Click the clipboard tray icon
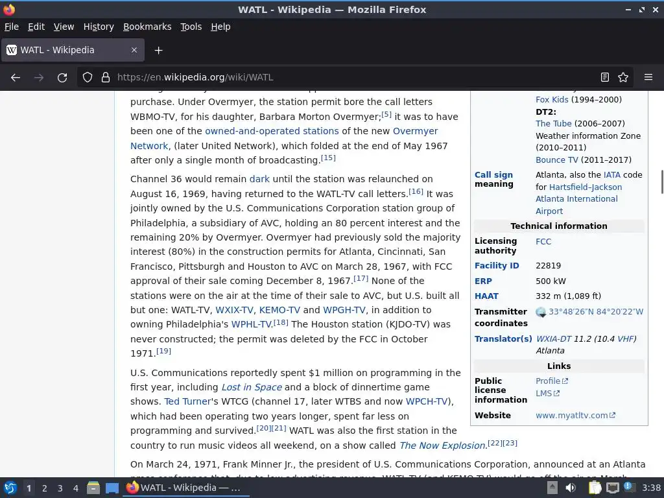This screenshot has width=664, height=498. click(595, 488)
